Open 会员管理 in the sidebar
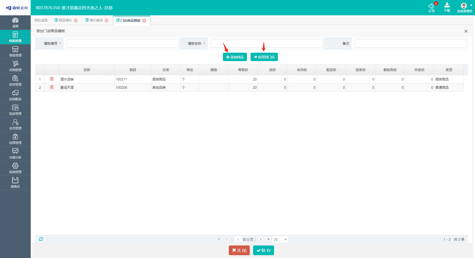 (15, 125)
